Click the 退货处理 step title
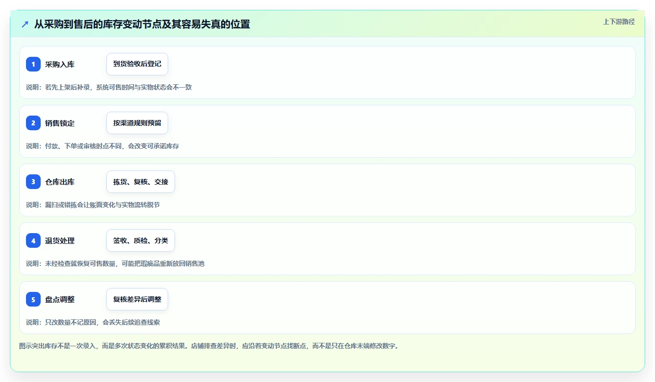This screenshot has height=382, width=655. [60, 240]
